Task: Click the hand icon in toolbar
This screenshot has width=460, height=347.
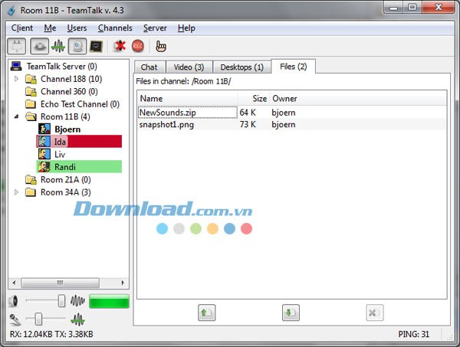Action: pos(161,47)
